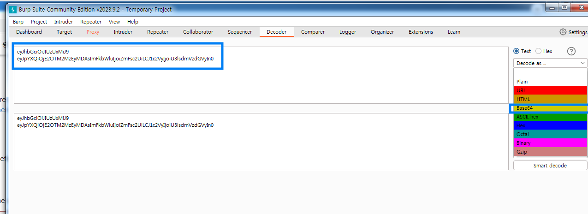Open the 'Decode as ...' dropdown
This screenshot has width=588, height=214.
(x=550, y=63)
